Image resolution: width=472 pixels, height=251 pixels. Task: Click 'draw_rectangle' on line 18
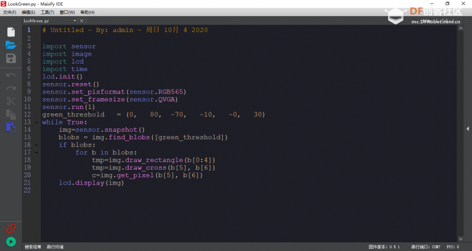coord(154,160)
